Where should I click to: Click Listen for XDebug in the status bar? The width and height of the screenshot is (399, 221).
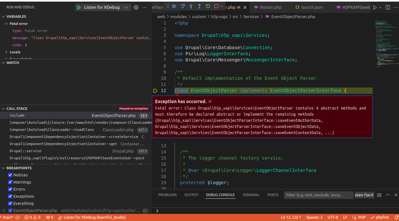click(92, 217)
